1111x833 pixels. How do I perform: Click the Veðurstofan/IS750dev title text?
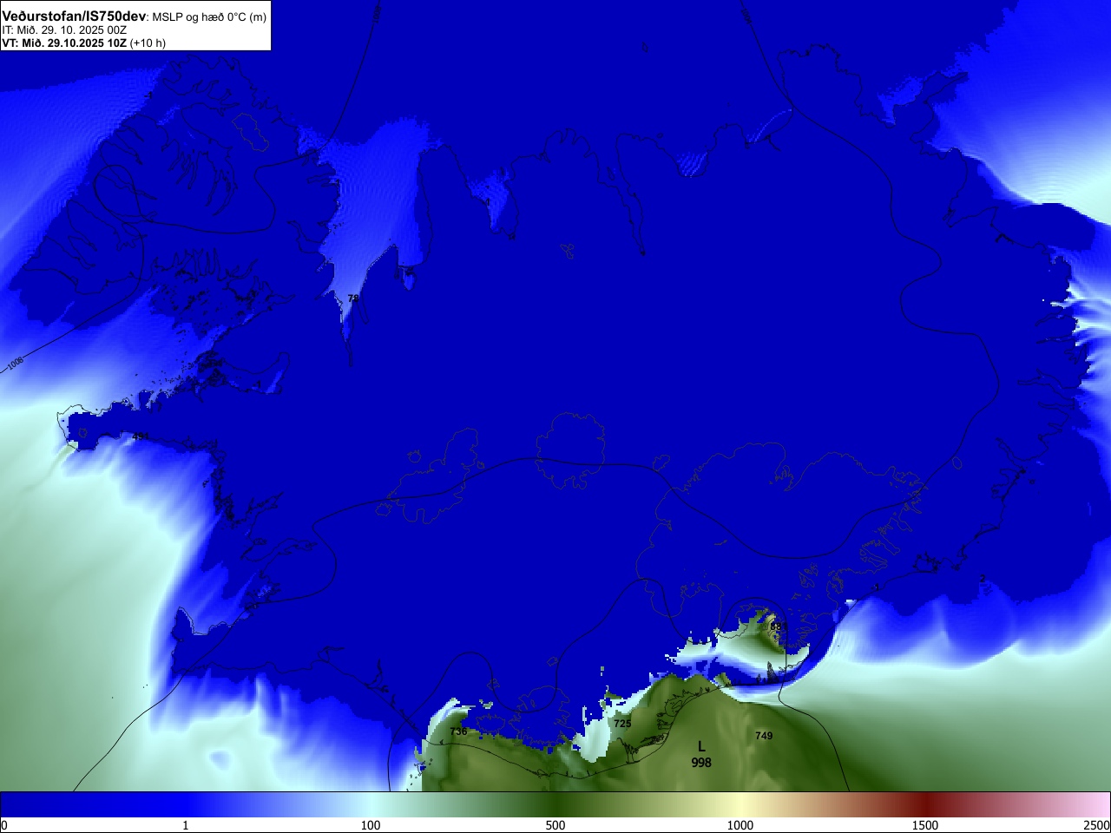coord(74,16)
